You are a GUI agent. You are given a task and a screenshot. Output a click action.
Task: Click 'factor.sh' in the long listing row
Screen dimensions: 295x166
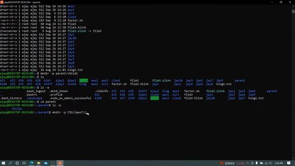coord(75,20)
